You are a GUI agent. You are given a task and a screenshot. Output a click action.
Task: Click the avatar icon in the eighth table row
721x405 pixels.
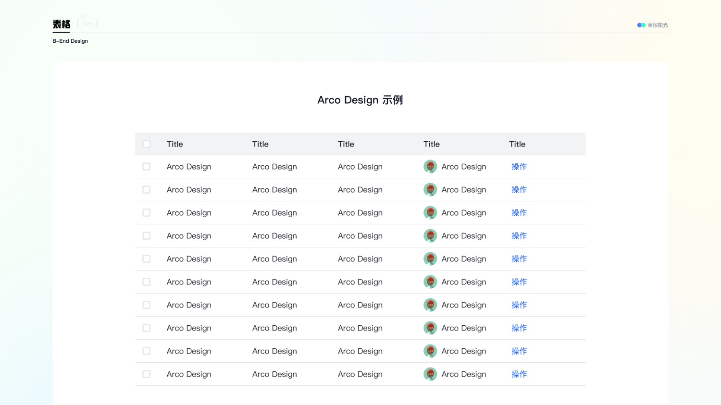click(x=430, y=328)
